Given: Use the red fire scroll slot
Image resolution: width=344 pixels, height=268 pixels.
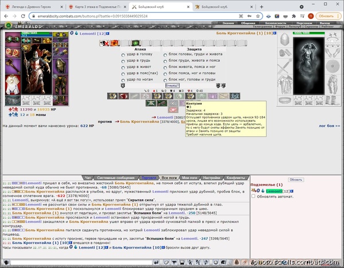Looking at the screenshot, I should pos(115,43).
